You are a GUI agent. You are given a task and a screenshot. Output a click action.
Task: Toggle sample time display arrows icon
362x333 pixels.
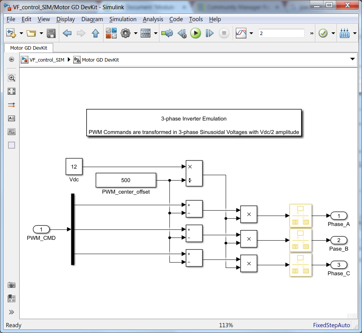click(x=12, y=105)
